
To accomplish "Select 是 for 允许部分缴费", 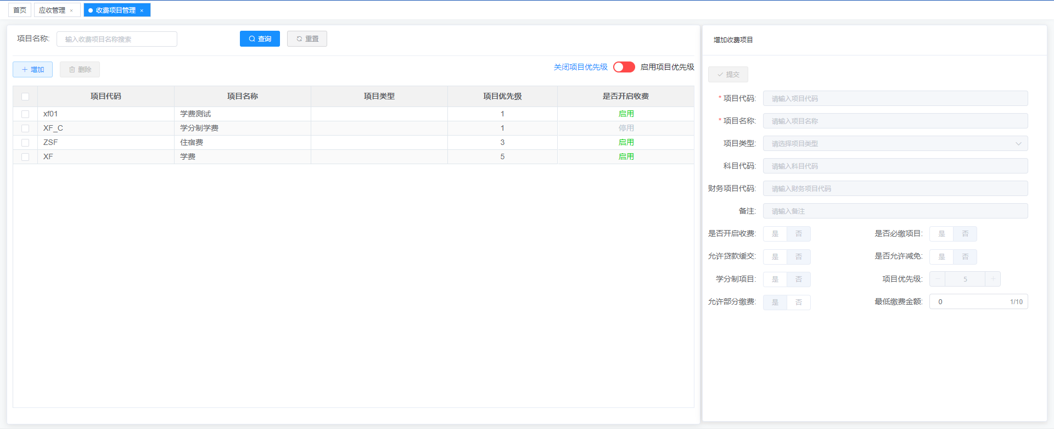I will [x=775, y=302].
